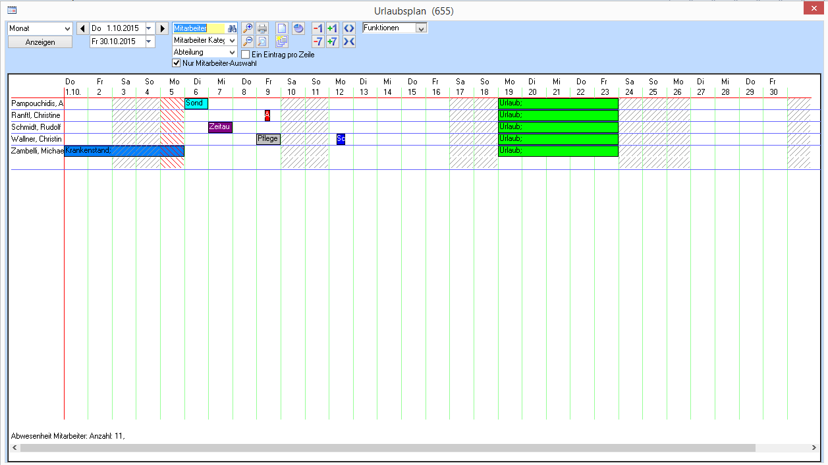828x465 pixels.
Task: Shift the view forward seven days (+7)
Action: click(x=332, y=41)
